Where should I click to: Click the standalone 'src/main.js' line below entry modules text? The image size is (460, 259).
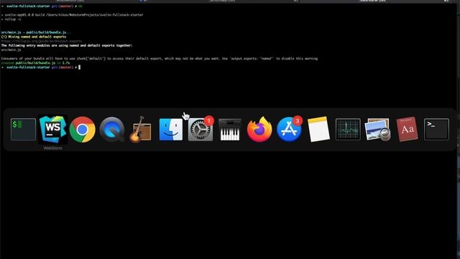[11, 50]
